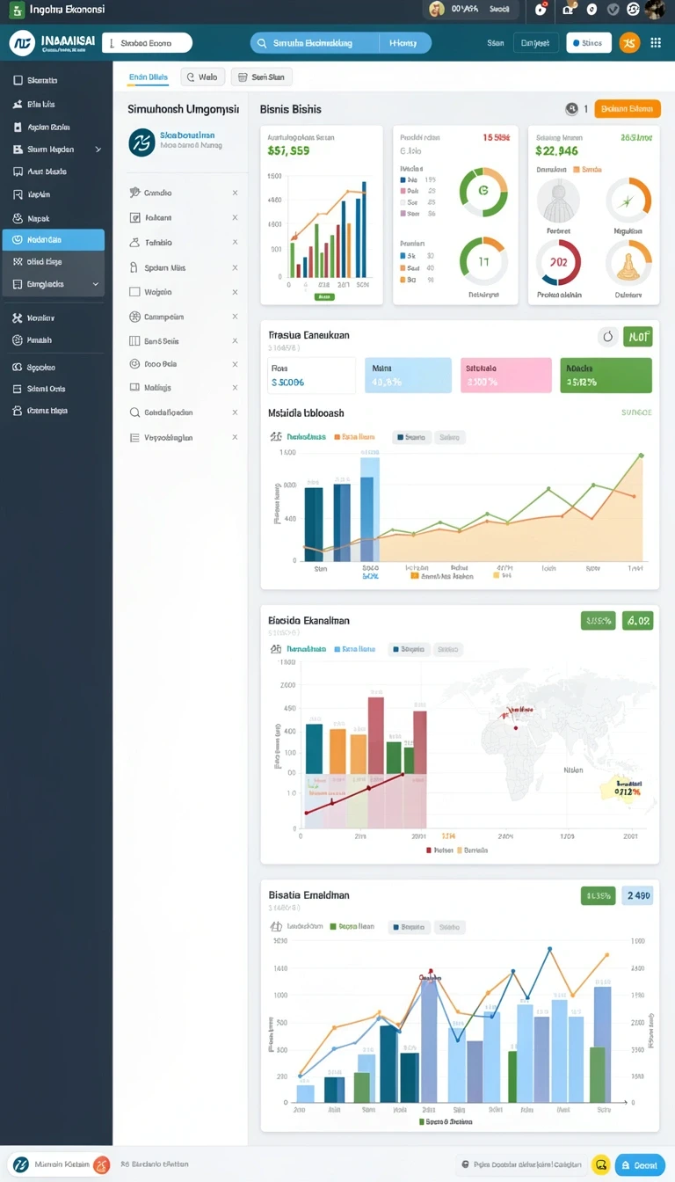Click the teal round logo beside Skaboatiman

(142, 142)
